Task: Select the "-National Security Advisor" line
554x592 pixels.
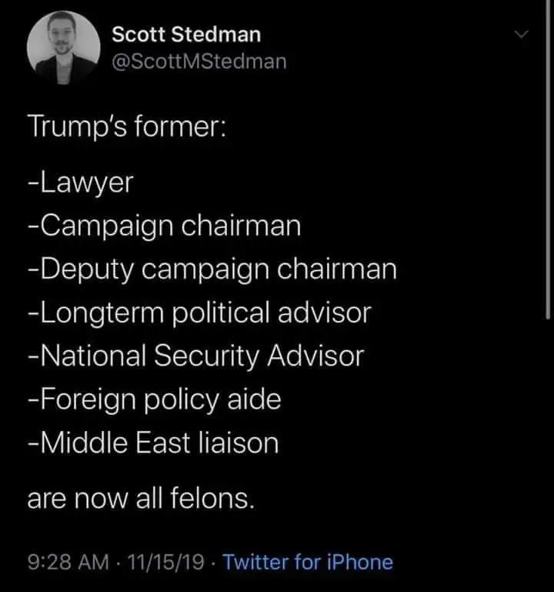Action: tap(195, 356)
